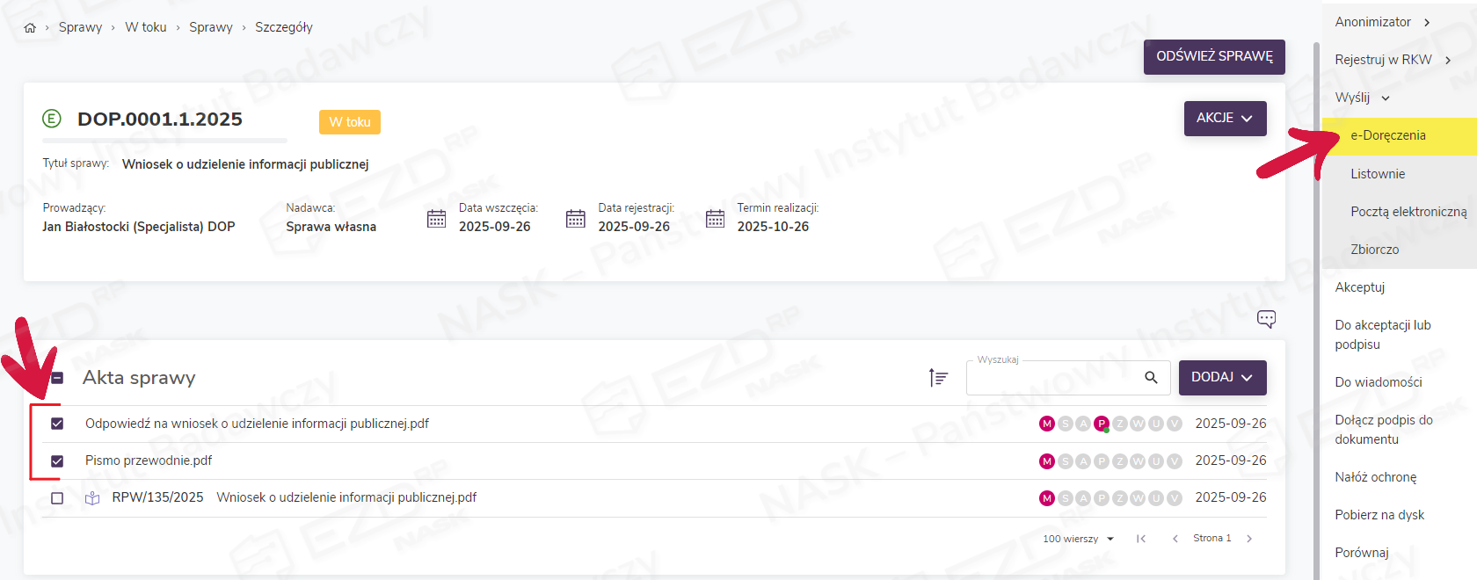Select e-Doręczenia from Wyślij menu

(1388, 136)
